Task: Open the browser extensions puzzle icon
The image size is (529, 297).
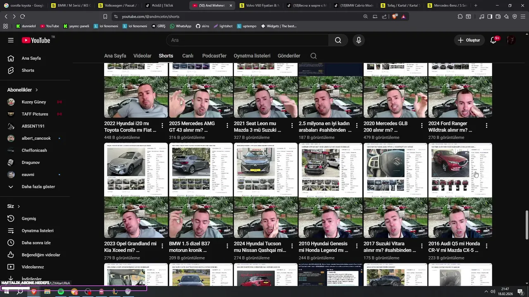Action: [x=460, y=16]
